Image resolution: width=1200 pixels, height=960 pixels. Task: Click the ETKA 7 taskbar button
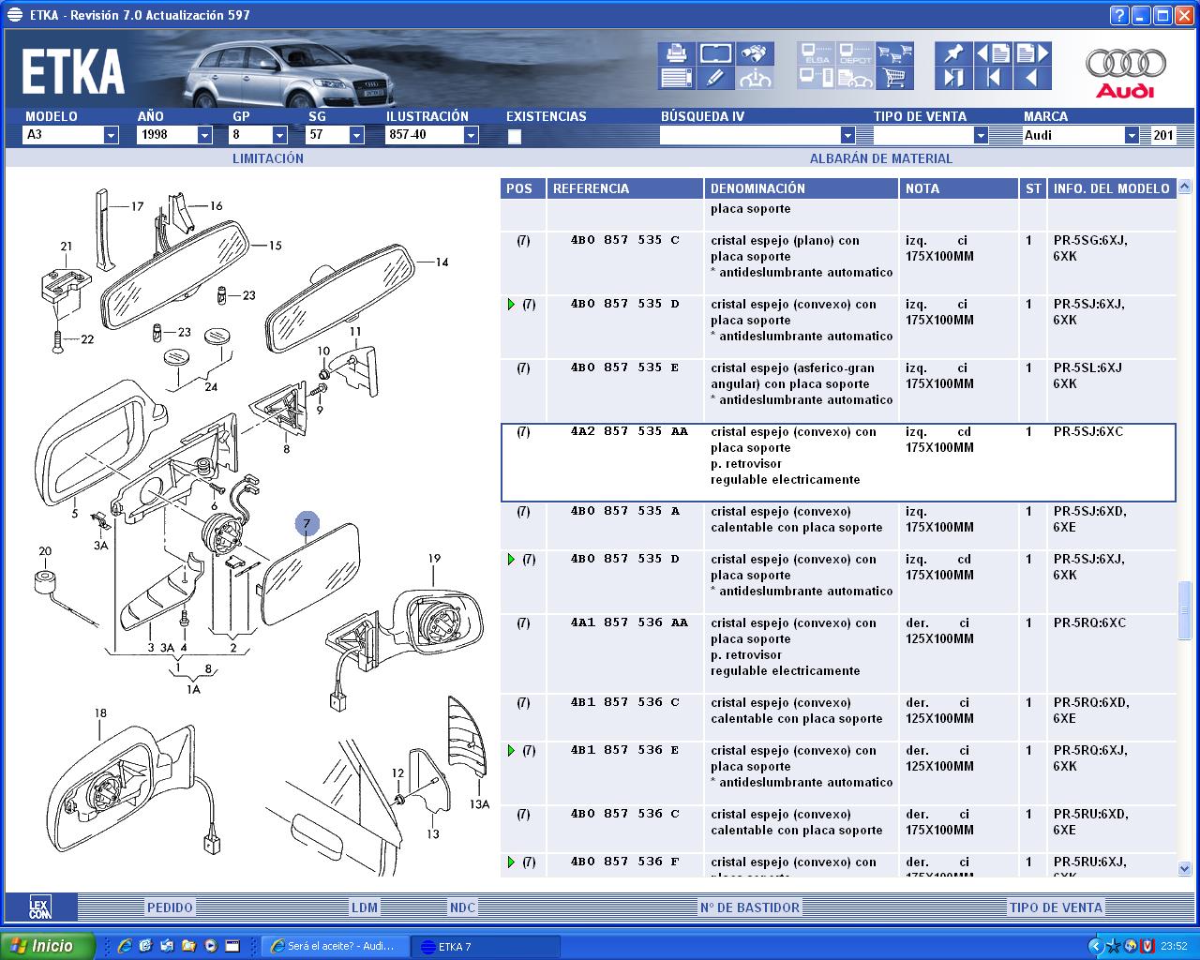(487, 946)
